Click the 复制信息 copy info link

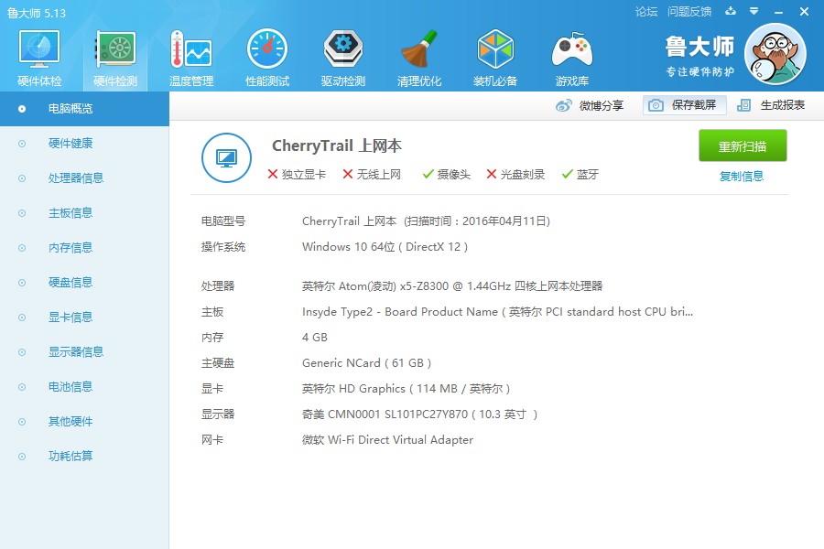point(742,174)
